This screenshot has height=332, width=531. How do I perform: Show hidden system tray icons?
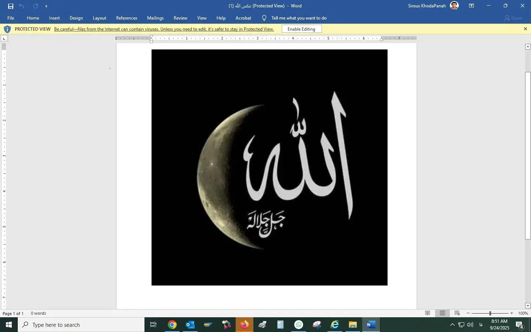click(x=452, y=325)
